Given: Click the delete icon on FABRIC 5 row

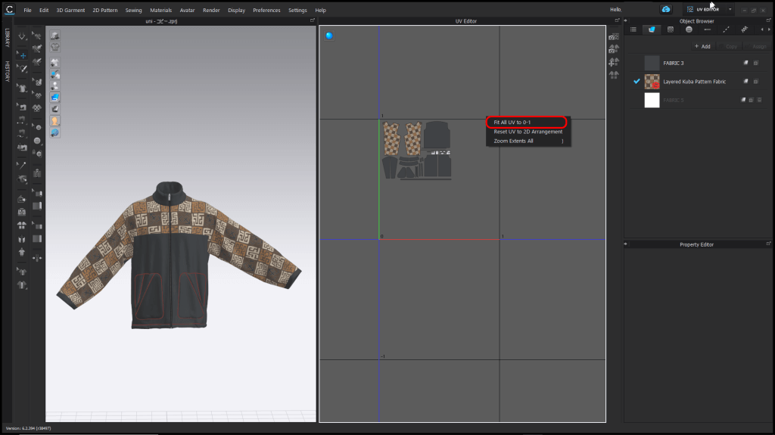Looking at the screenshot, I should point(760,100).
